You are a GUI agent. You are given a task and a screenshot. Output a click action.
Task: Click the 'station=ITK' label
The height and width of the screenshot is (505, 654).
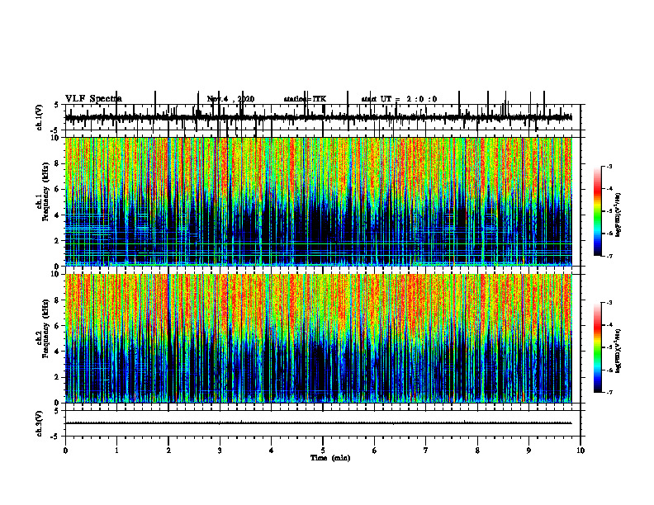[305, 99]
